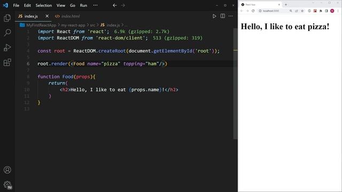Switch to the index.html tab
Image resolution: width=342 pixels, height=192 pixels.
pyautogui.click(x=68, y=16)
